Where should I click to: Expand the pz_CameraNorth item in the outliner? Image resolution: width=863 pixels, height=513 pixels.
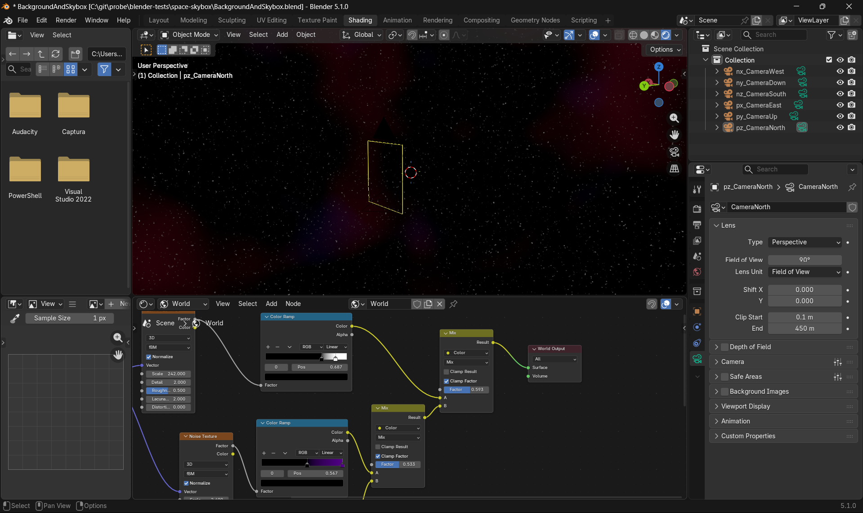716,127
